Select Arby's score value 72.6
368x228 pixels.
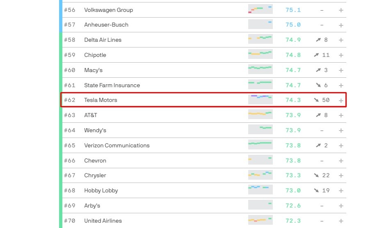[x=293, y=205]
